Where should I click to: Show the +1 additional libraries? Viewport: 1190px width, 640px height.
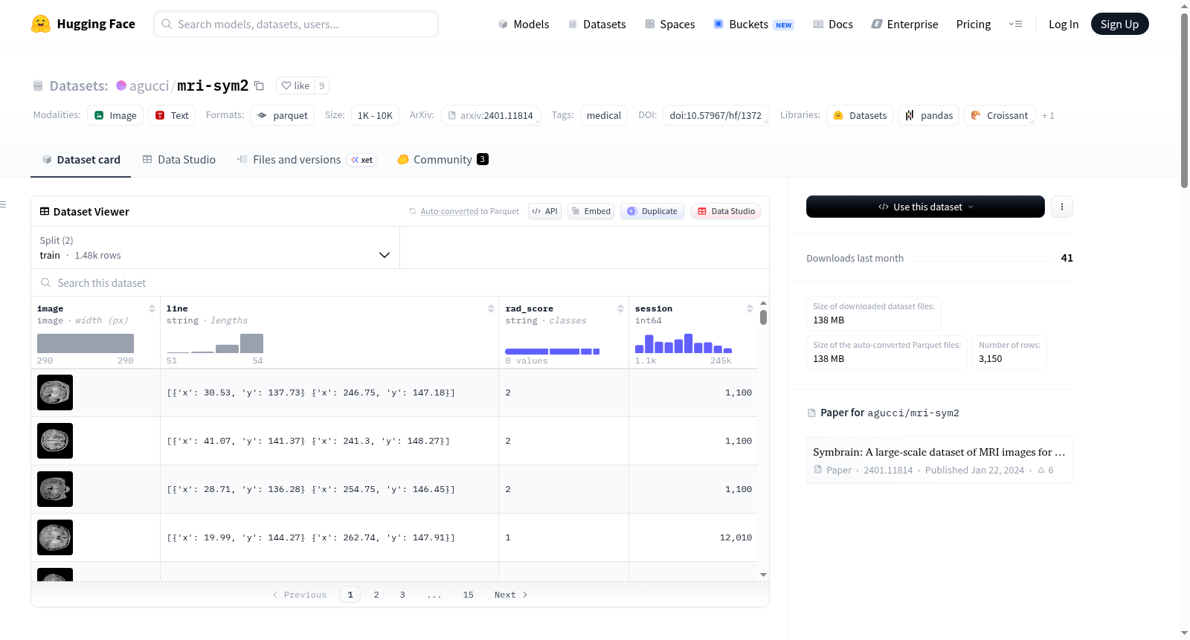pyautogui.click(x=1048, y=115)
